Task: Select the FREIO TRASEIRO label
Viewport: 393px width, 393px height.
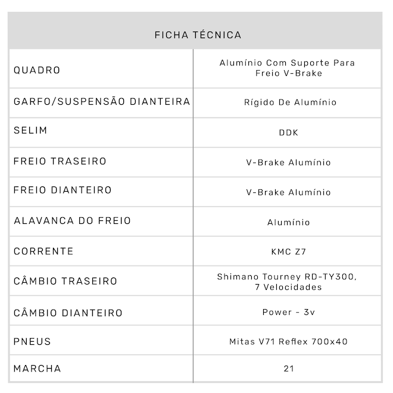Action: [60, 161]
